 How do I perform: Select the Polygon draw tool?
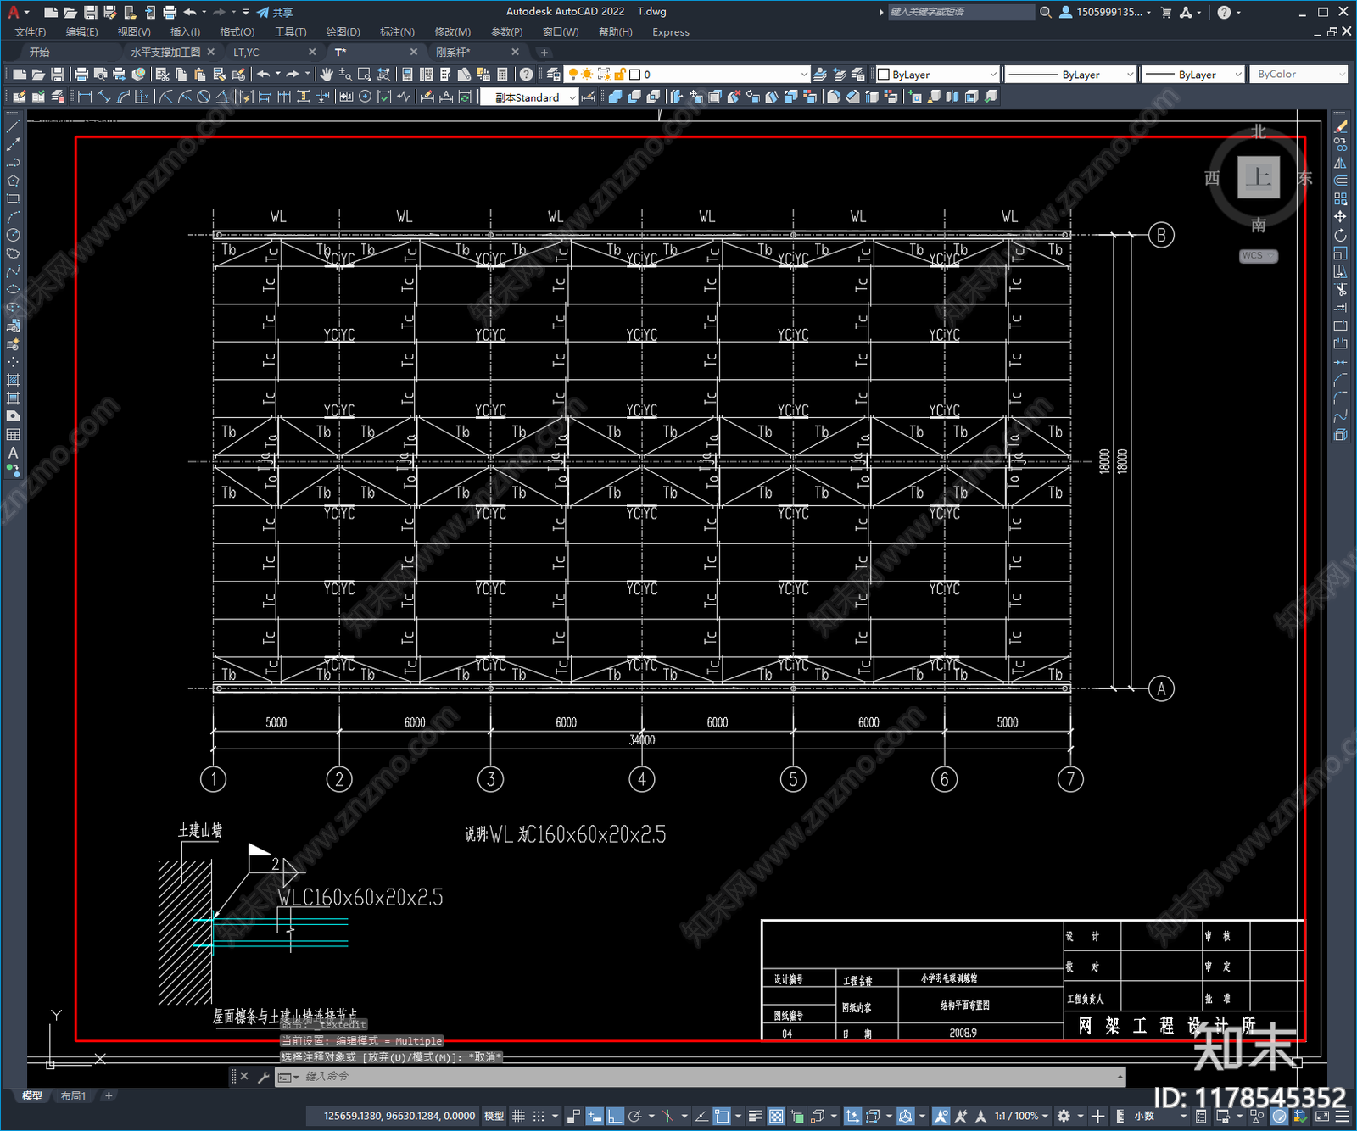pyautogui.click(x=13, y=181)
